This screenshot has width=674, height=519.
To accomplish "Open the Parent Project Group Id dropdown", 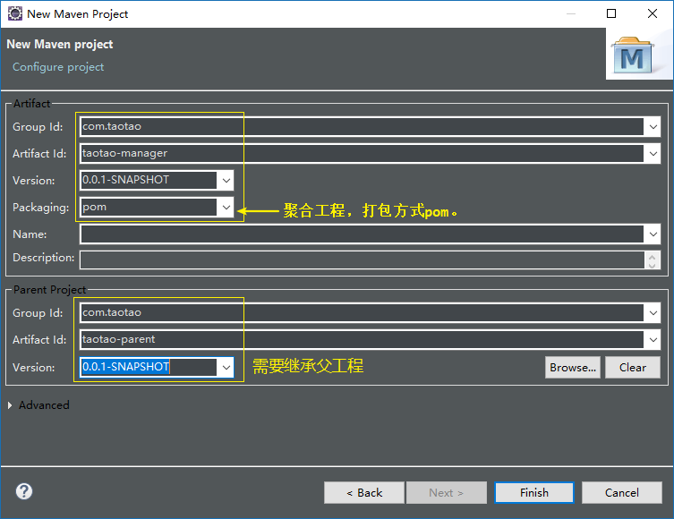I will pyautogui.click(x=653, y=313).
